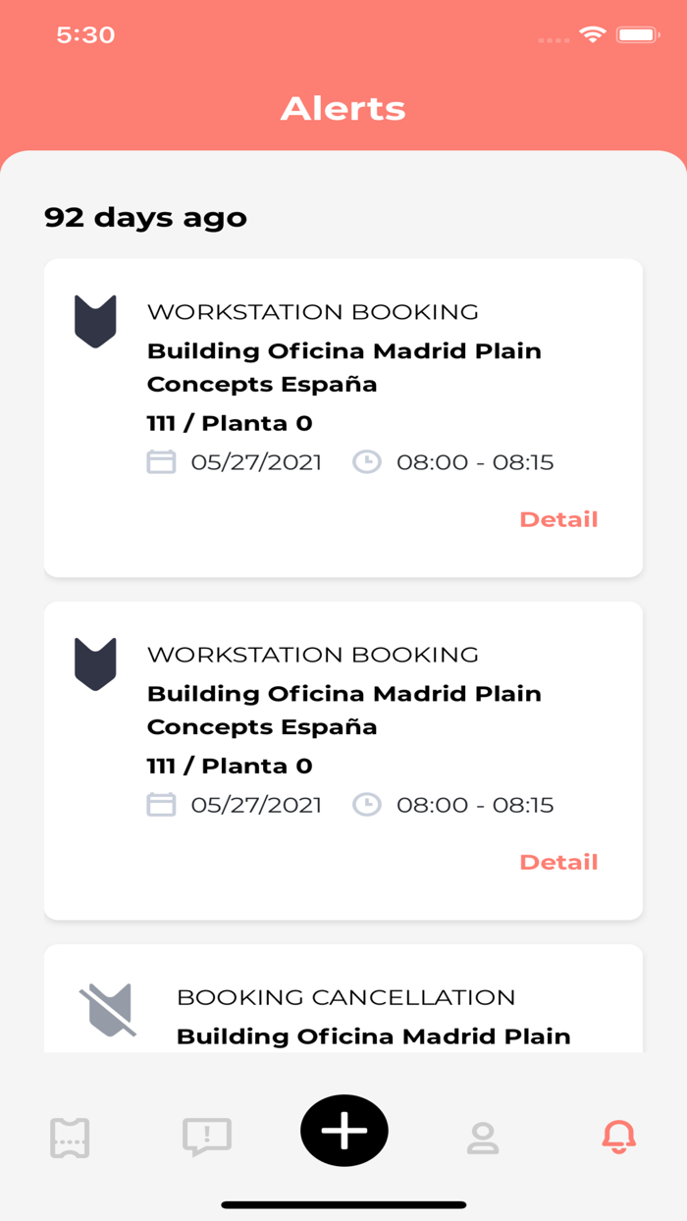Tap calendar icon in second booking card

(161, 805)
